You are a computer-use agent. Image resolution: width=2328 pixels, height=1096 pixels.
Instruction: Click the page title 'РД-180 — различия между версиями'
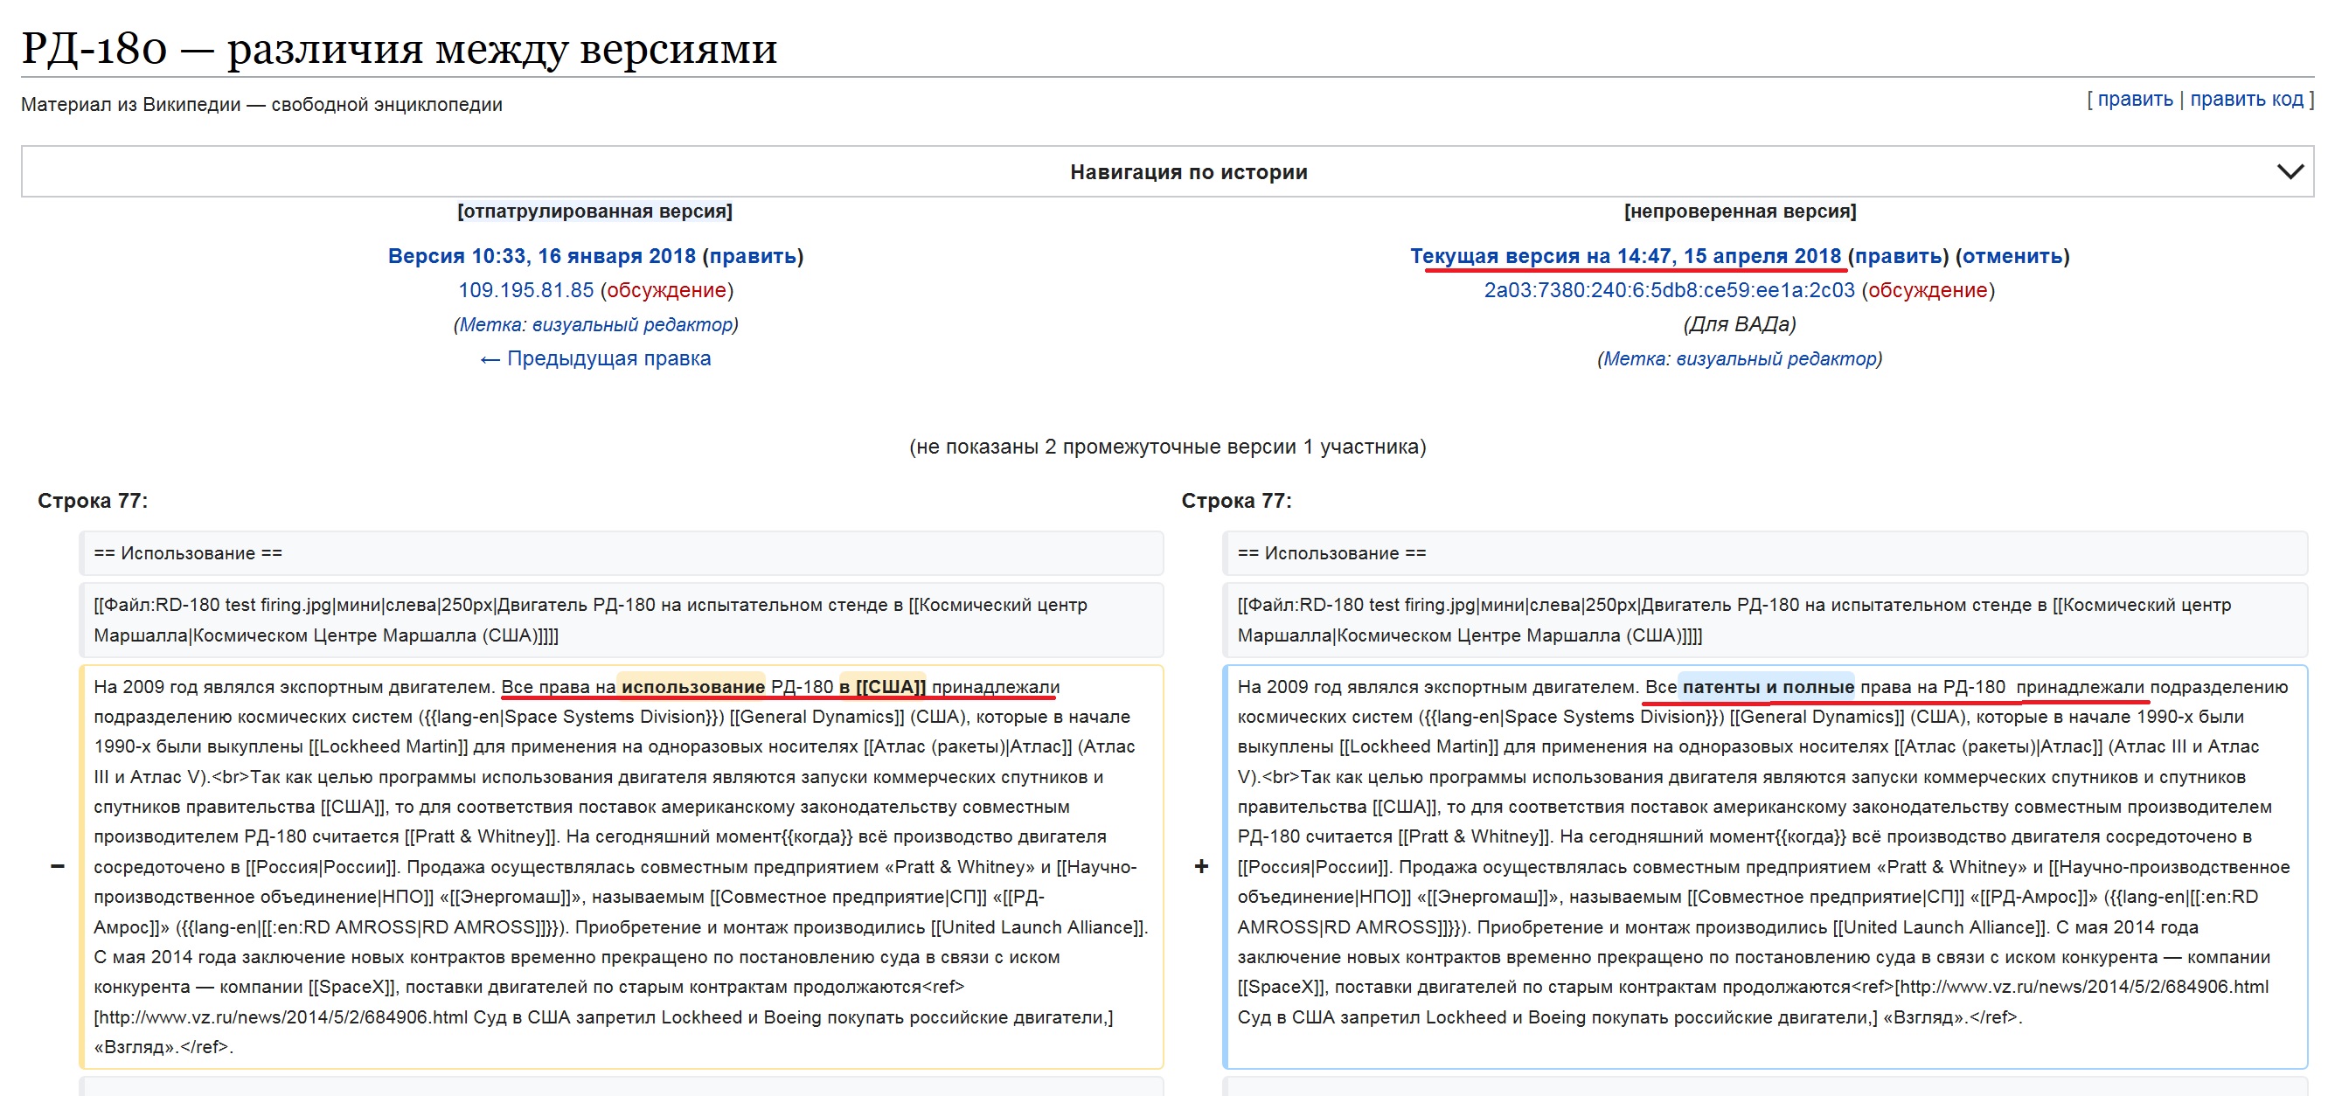399,48
